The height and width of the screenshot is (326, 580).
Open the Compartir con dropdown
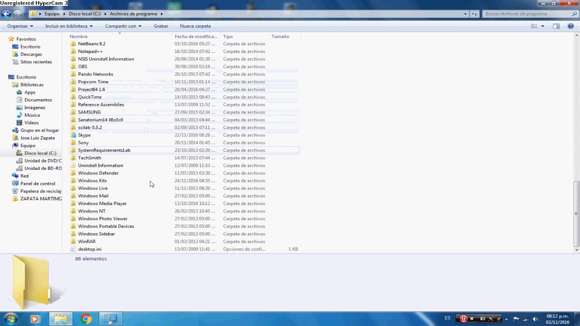click(123, 26)
